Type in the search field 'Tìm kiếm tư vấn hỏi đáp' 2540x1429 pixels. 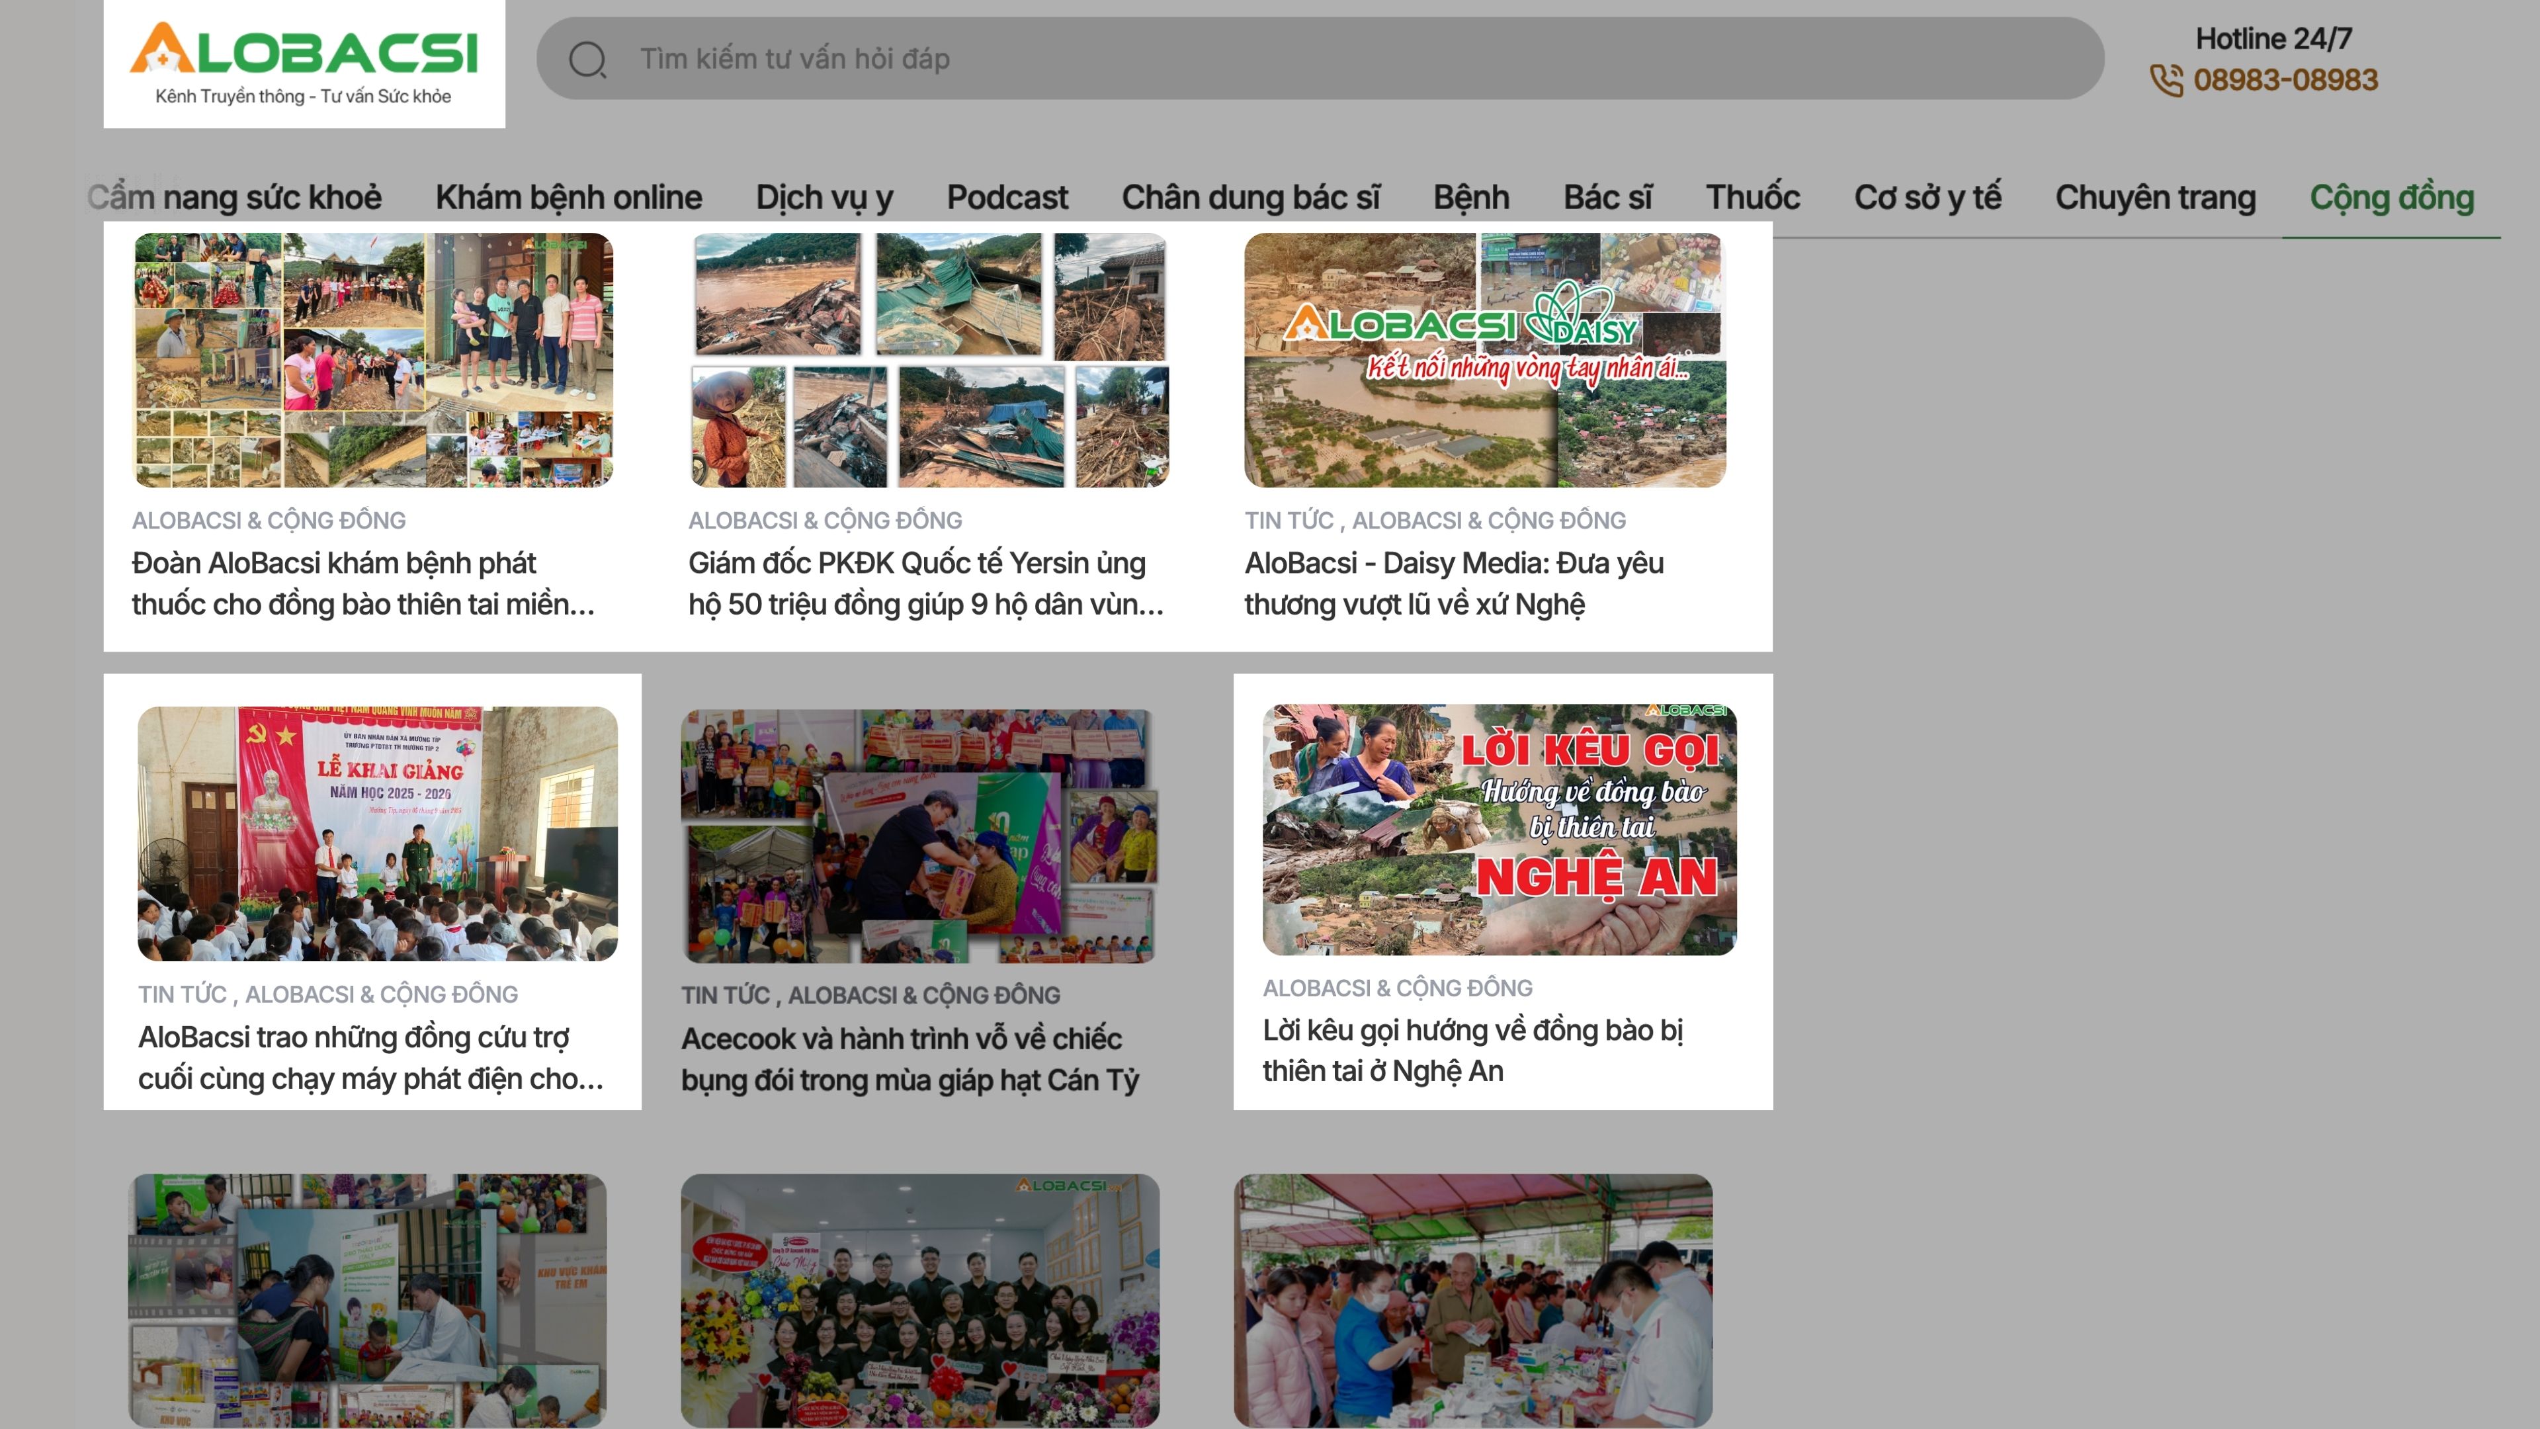pyautogui.click(x=1282, y=58)
